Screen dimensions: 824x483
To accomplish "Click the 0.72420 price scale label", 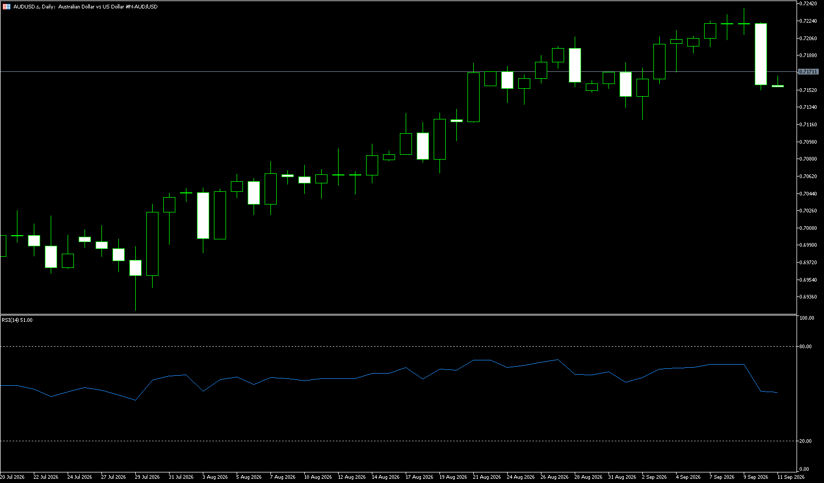I will click(809, 4).
